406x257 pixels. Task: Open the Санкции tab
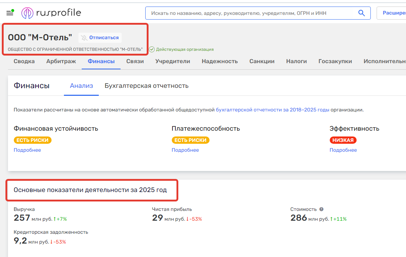point(262,61)
